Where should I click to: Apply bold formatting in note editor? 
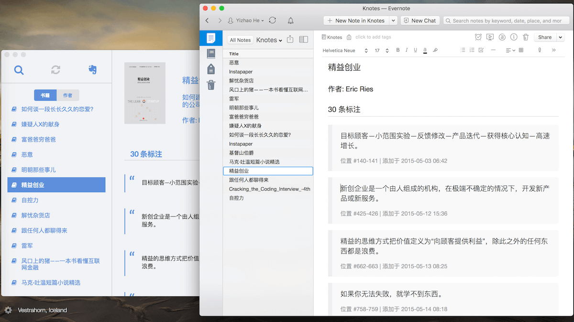398,50
